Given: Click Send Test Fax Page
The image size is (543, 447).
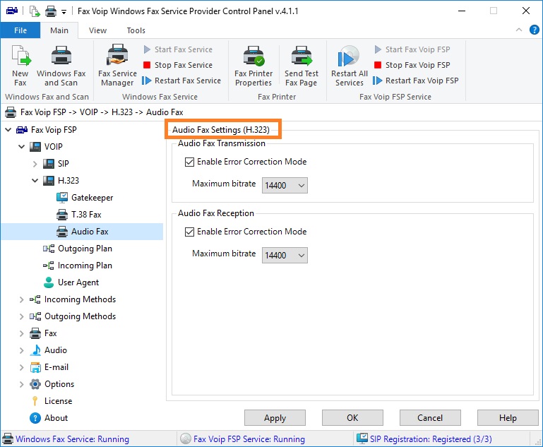Looking at the screenshot, I should coord(302,65).
